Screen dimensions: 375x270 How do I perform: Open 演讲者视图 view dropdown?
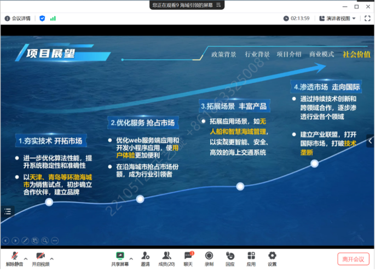pyautogui.click(x=338, y=18)
